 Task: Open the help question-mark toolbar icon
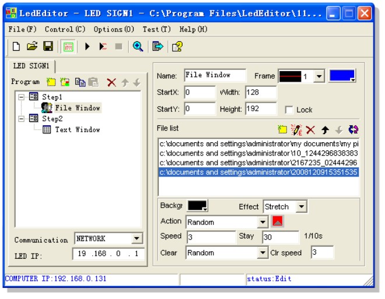[x=177, y=47]
